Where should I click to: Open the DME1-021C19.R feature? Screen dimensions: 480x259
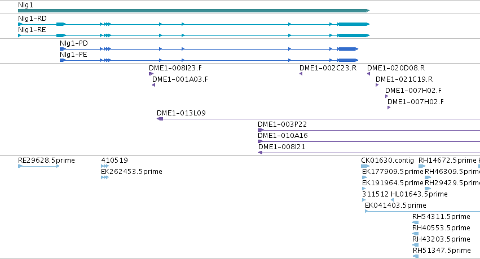pyautogui.click(x=404, y=79)
